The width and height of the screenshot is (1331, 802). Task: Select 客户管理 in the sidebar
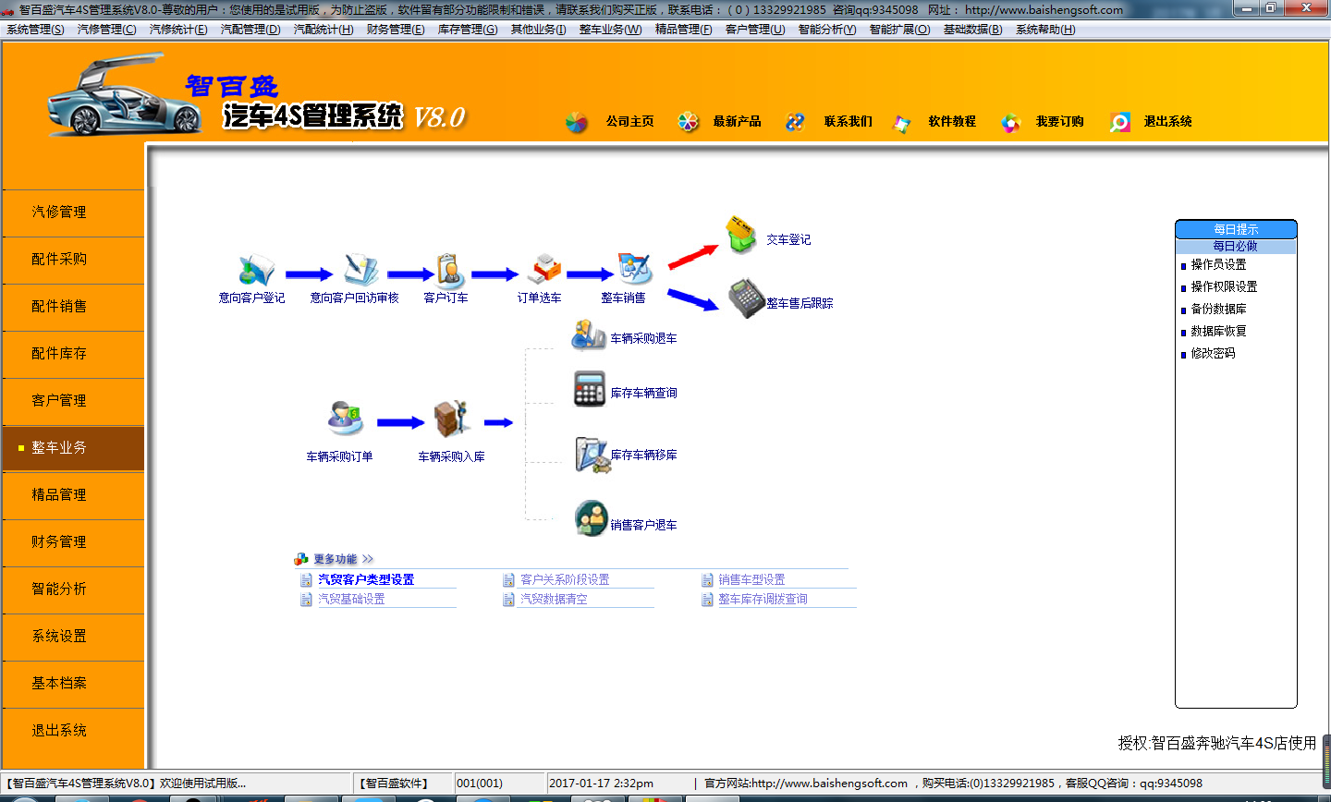click(x=73, y=401)
